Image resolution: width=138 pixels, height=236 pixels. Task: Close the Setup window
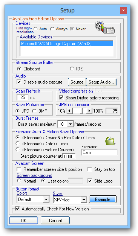click(123, 11)
